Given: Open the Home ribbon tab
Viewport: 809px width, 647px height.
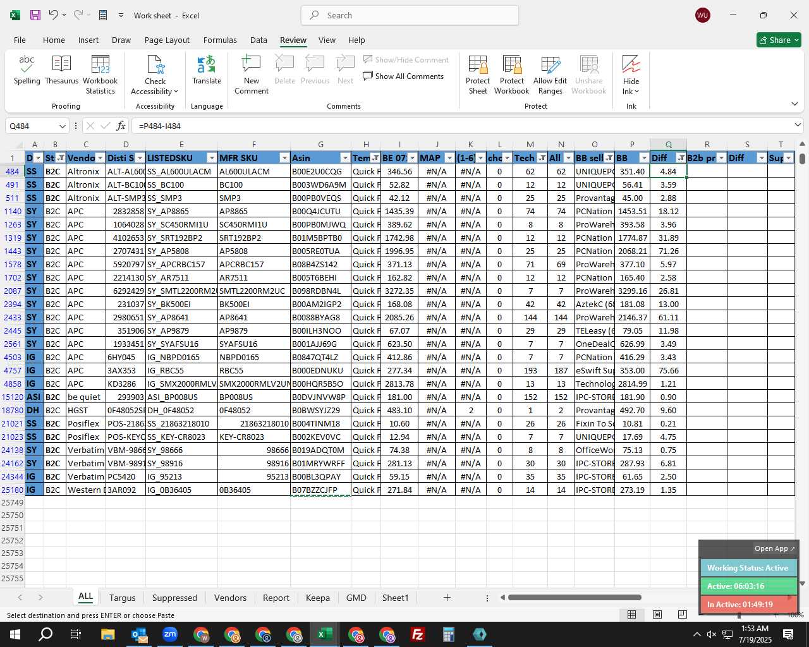Looking at the screenshot, I should 54,40.
